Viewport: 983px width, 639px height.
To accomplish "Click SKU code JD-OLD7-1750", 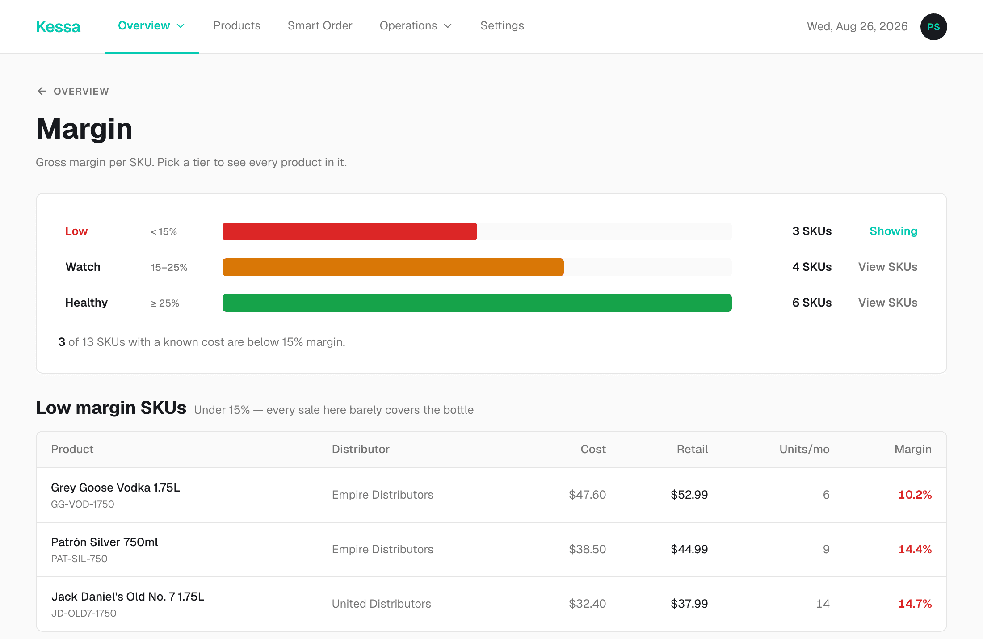I will (84, 613).
